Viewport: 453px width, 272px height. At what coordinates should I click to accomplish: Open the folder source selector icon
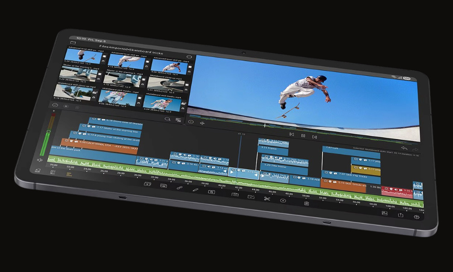pos(72,43)
